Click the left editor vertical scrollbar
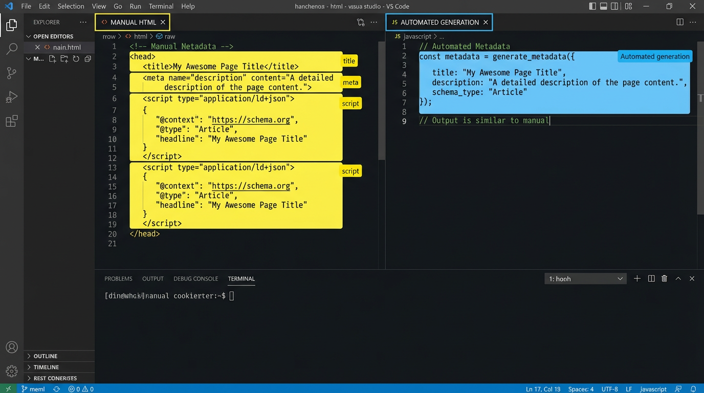704x393 pixels. tap(381, 100)
